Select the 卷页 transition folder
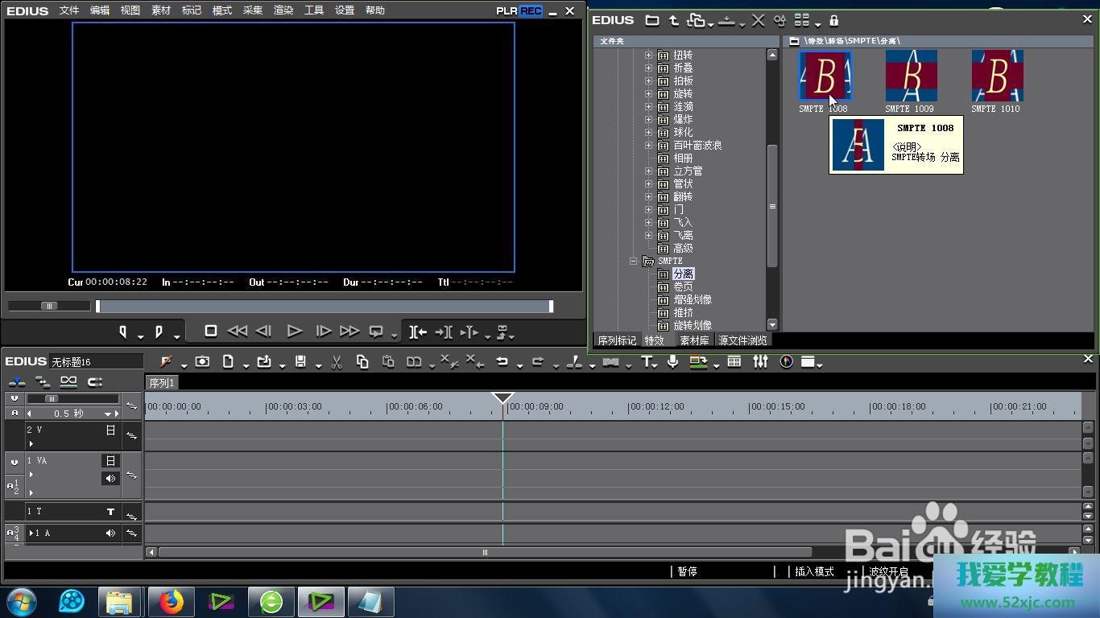The image size is (1100, 618). click(683, 287)
